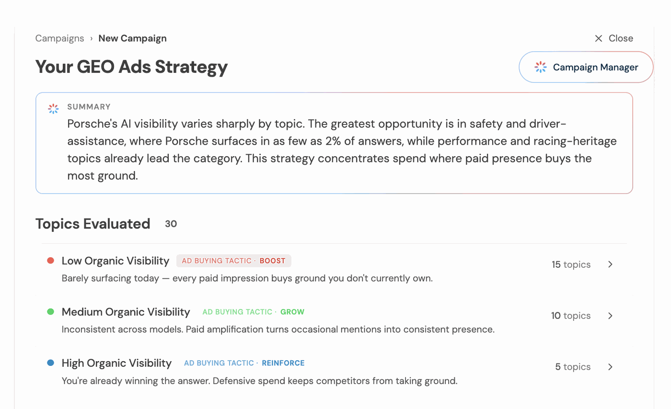Image resolution: width=671 pixels, height=409 pixels.
Task: Expand the Medium Organic Visibility chevron
Action: point(610,316)
